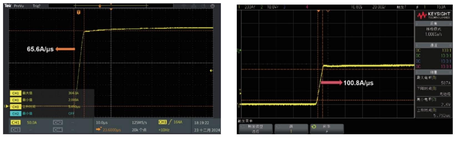The height and width of the screenshot is (142, 456).
Task: Click the orange delay arrow next to 23.6000µs
Action: click(x=98, y=130)
